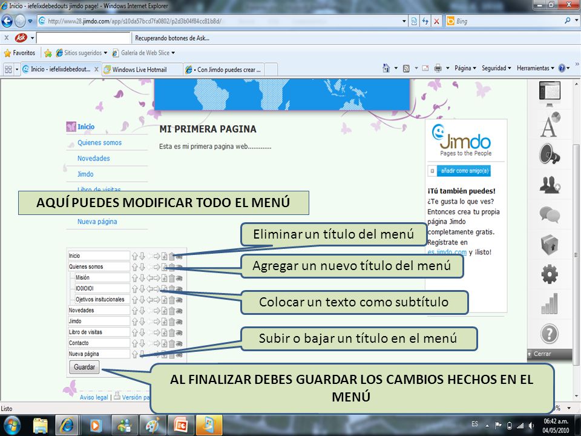Viewport: 581px width, 436px height.
Task: Open Seguridad dropdown menu
Action: pyautogui.click(x=496, y=68)
